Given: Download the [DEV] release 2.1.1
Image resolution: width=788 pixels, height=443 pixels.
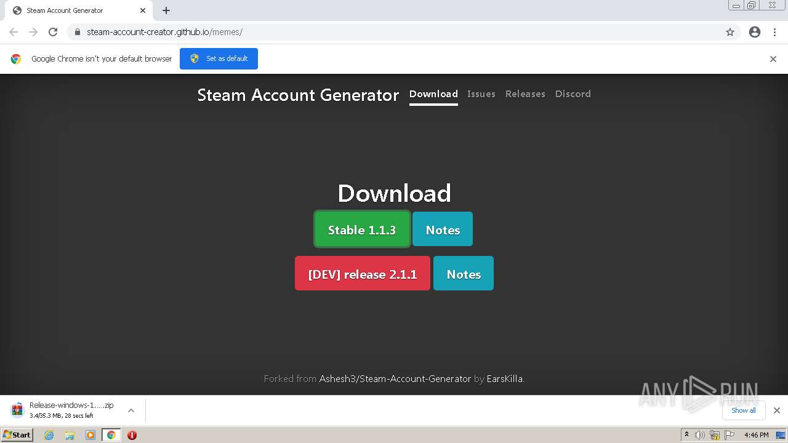Looking at the screenshot, I should (x=363, y=274).
